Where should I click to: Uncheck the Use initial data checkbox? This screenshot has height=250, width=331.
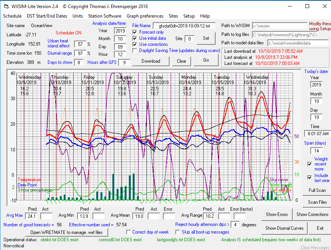(135, 38)
